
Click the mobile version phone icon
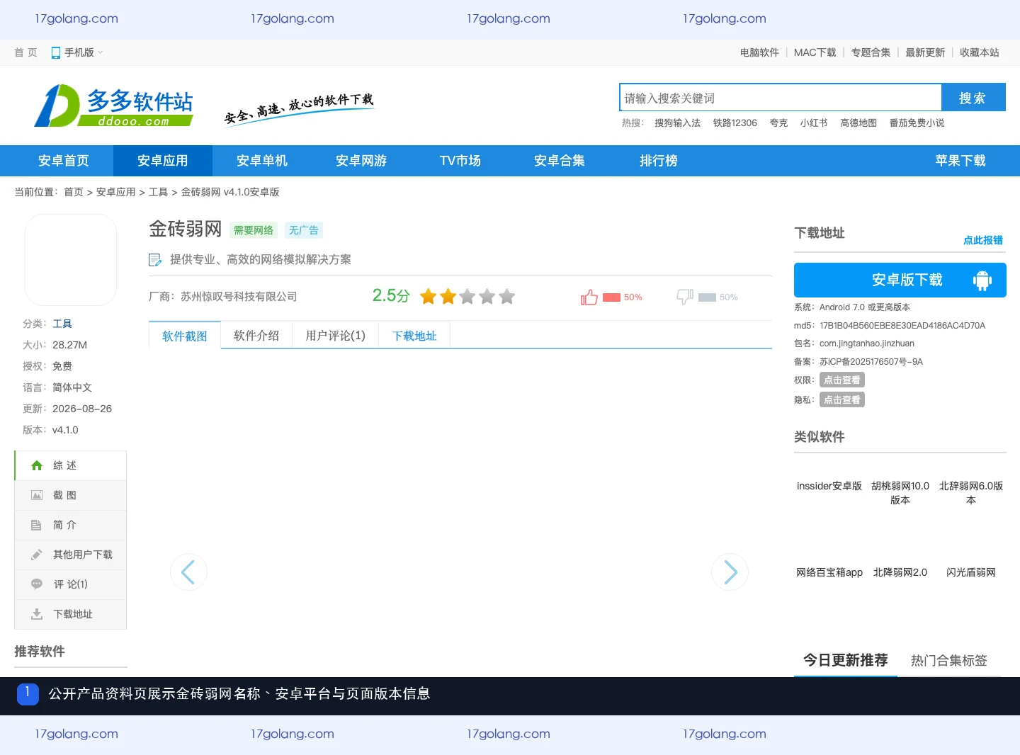pos(56,52)
